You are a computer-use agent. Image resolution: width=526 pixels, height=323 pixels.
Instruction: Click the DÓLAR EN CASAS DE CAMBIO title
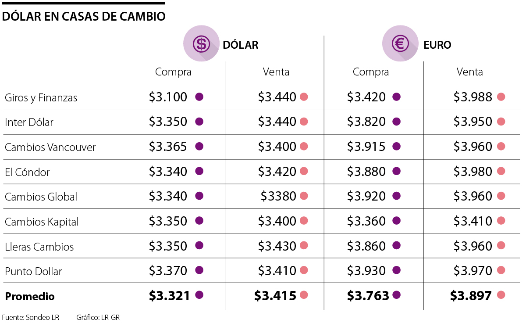coord(84,17)
